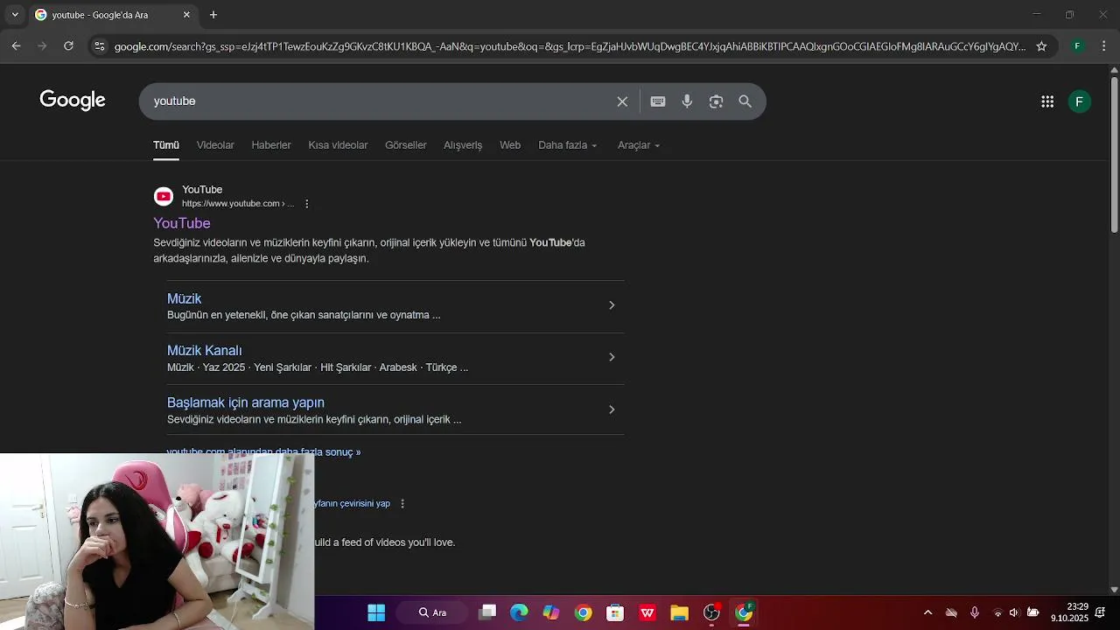Image resolution: width=1120 pixels, height=630 pixels.
Task: Switch to the Web tab
Action: click(510, 145)
